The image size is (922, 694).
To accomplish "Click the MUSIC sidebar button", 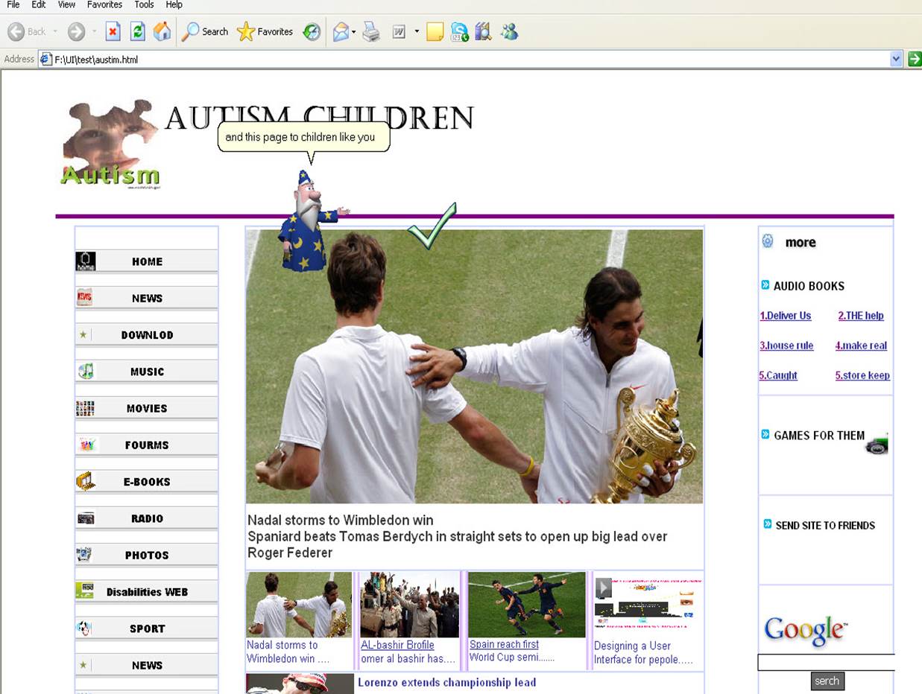I will pyautogui.click(x=147, y=372).
